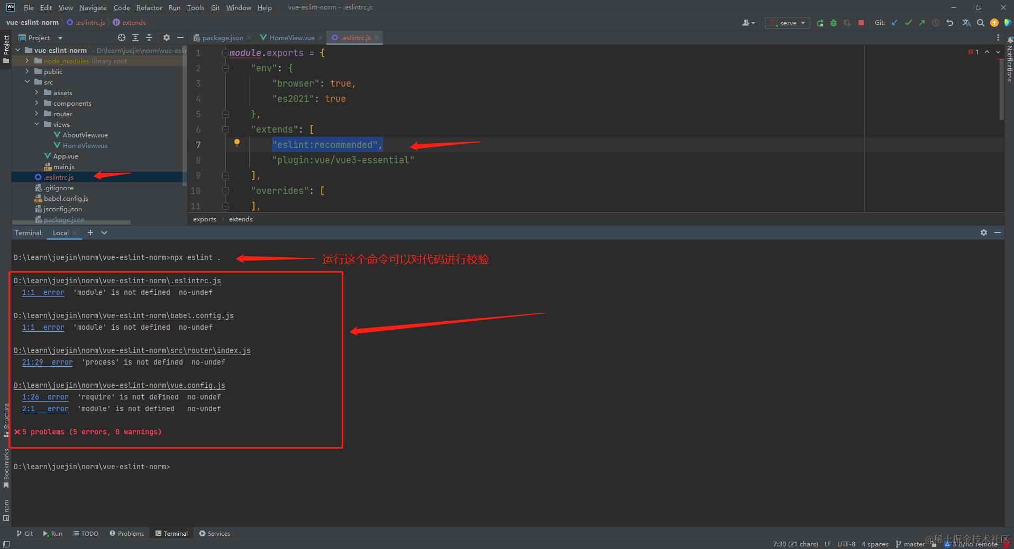Stop the running process
1014x549 pixels.
(x=861, y=23)
